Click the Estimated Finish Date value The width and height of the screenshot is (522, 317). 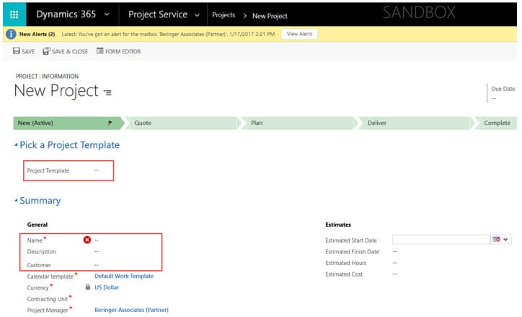[395, 251]
